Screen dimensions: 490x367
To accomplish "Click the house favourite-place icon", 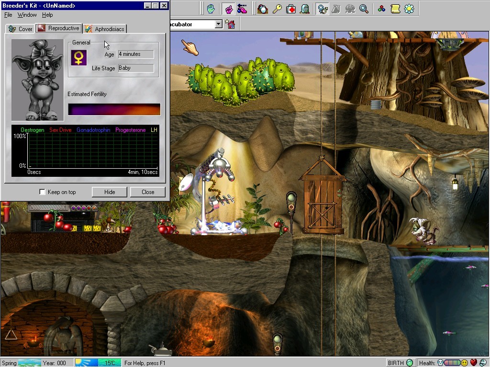I will (x=230, y=24).
